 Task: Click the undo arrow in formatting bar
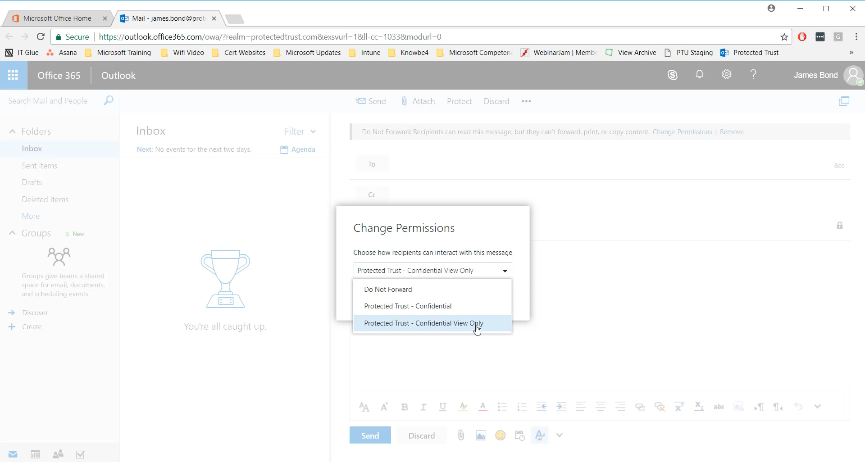tap(798, 407)
